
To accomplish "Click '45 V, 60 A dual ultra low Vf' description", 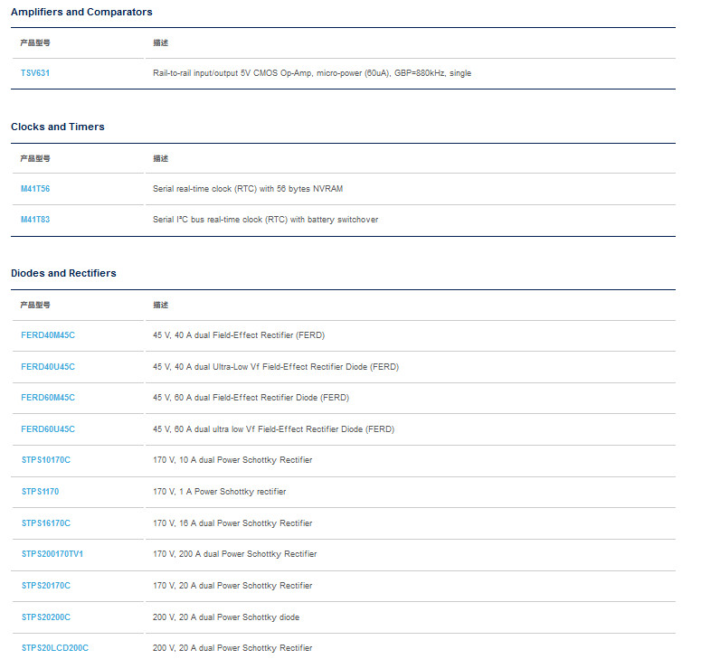I will point(273,429).
